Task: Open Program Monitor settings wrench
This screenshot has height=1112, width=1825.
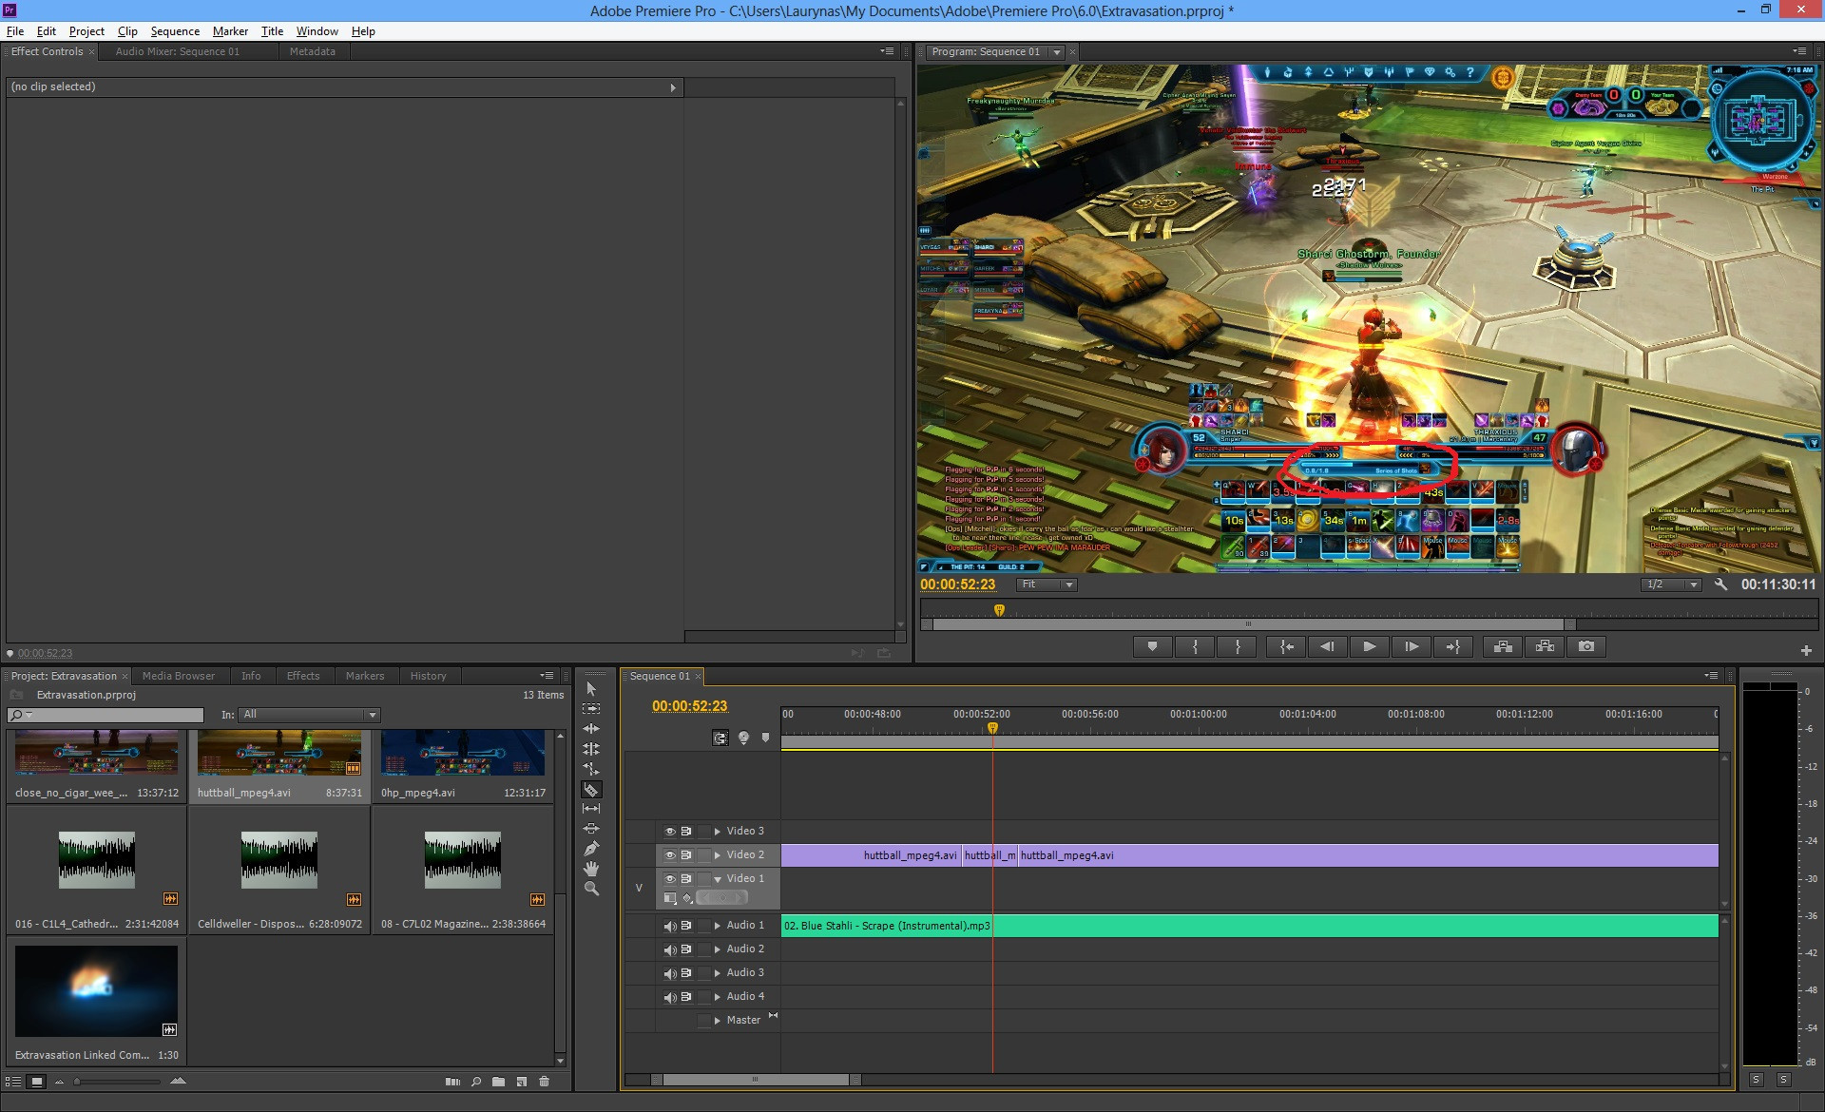Action: 1720,585
